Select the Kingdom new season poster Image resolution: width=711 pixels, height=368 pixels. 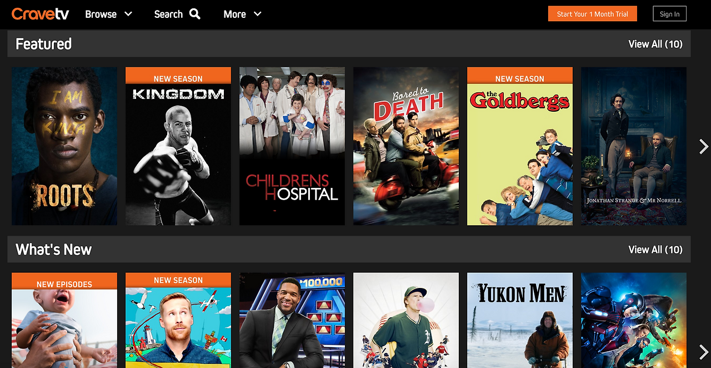coord(178,146)
